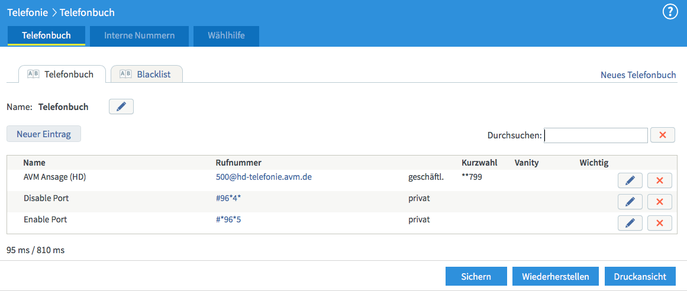Open the Wählhilfe tab
This screenshot has width=687, height=291.
(x=226, y=35)
